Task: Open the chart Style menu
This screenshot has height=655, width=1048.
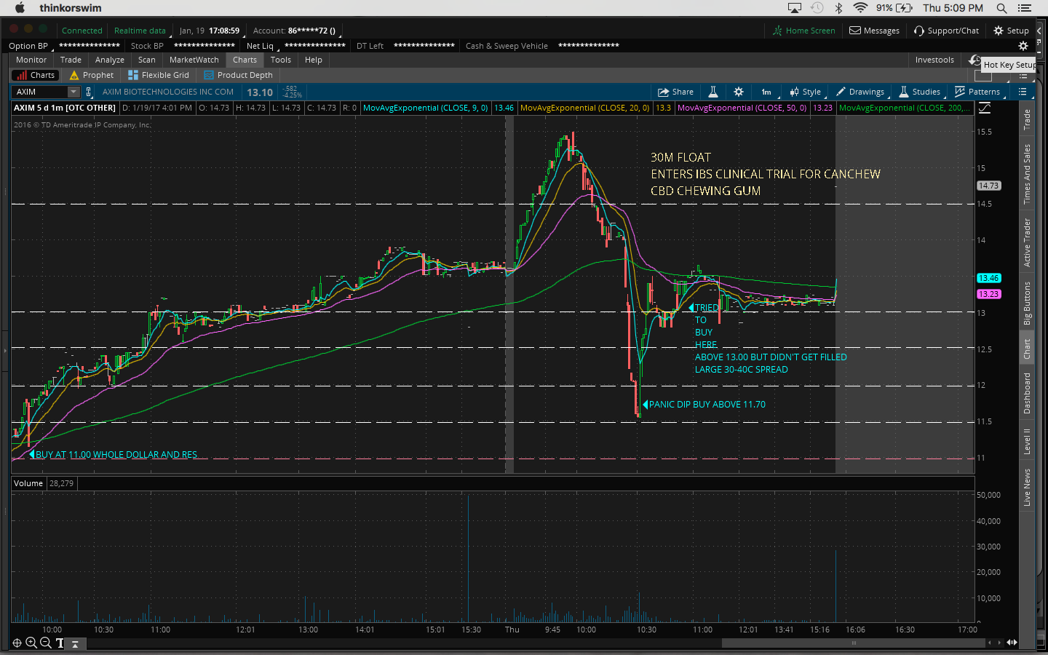Action: (806, 92)
